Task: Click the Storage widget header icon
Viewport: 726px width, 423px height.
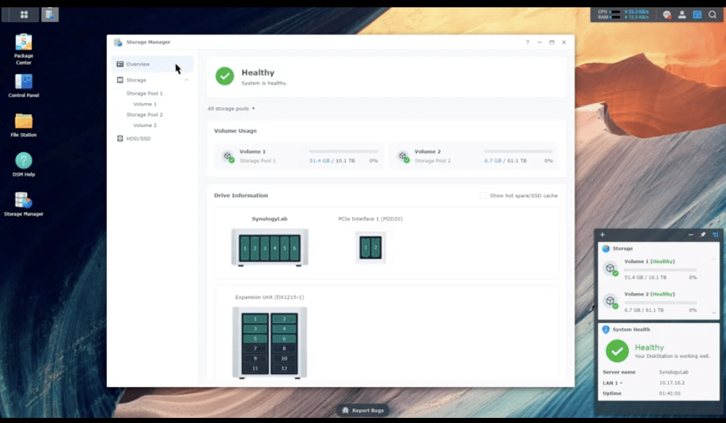Action: tap(605, 248)
